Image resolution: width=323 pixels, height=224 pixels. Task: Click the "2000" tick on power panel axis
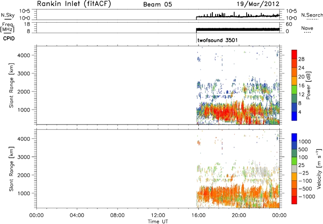point(24,91)
